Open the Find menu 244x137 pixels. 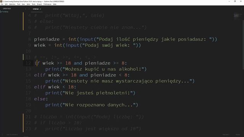click(x=19, y=4)
